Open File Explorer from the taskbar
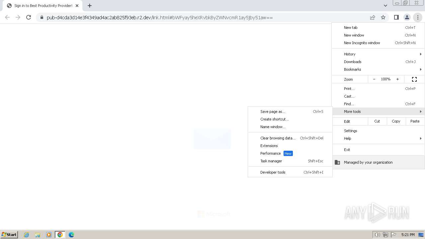The image size is (425, 239). [x=38, y=235]
